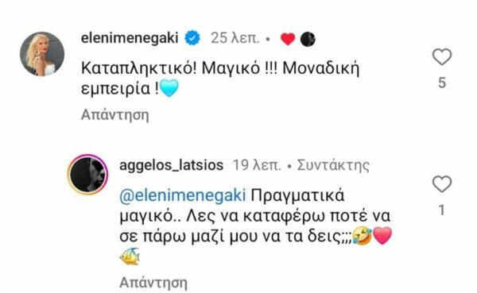Image resolution: width=477 pixels, height=293 pixels.
Task: Follow the @elenimenegaki mention in reply
Action: [183, 195]
